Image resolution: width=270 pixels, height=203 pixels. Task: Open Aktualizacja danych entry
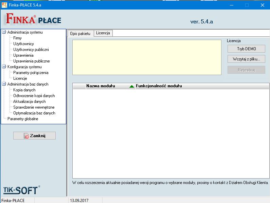point(30,101)
